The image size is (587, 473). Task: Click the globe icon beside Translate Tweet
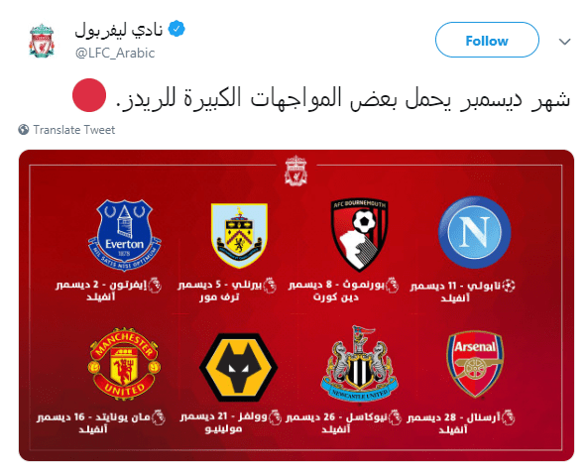pos(24,130)
